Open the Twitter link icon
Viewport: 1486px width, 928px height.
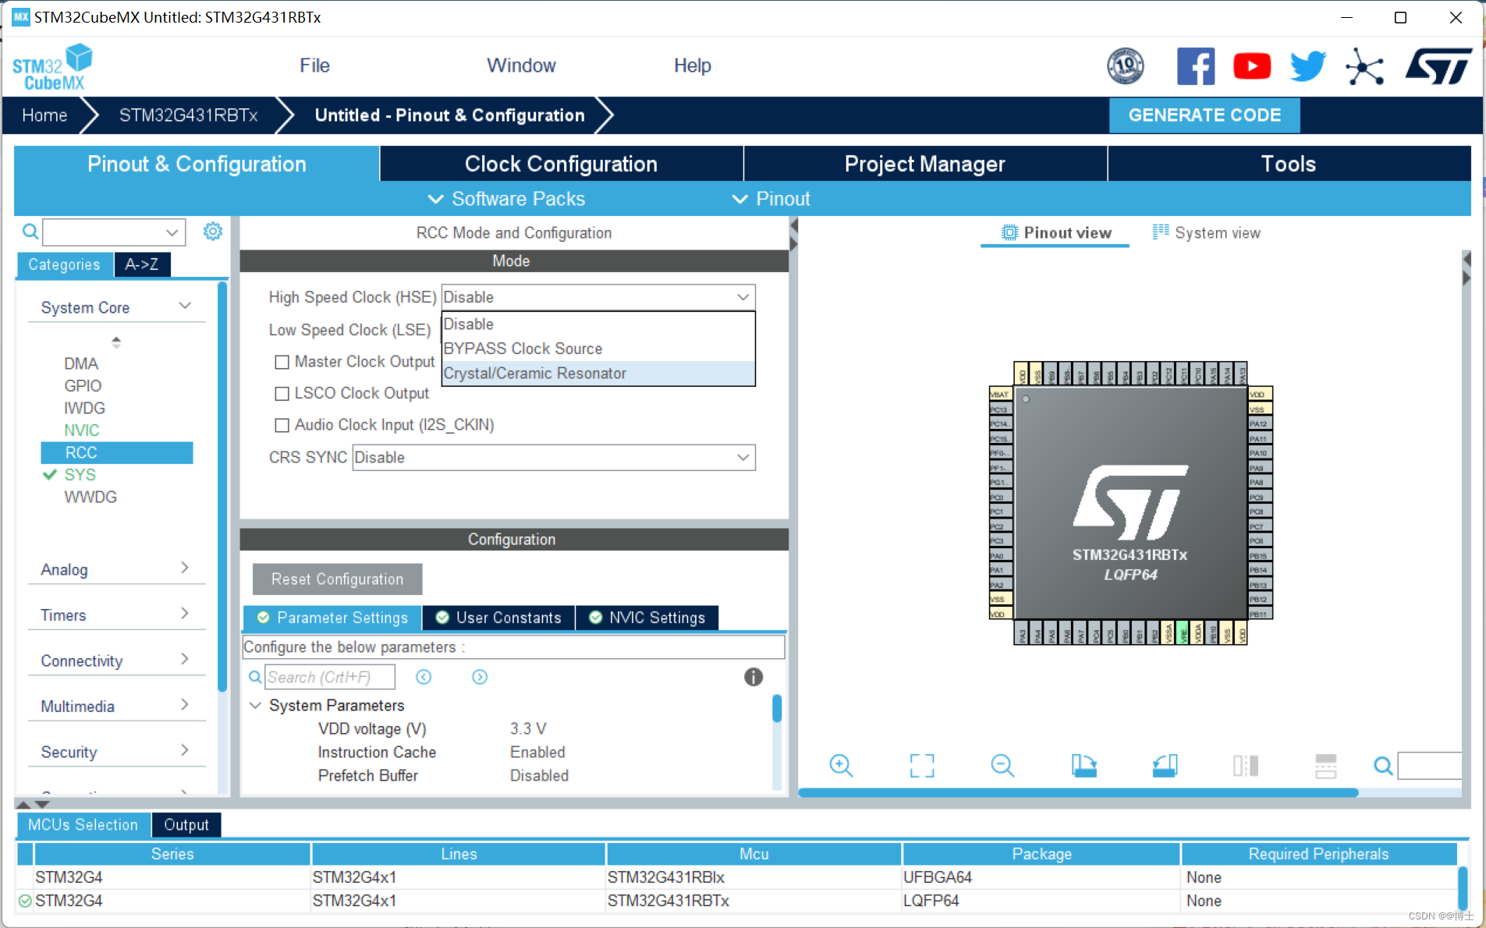[1307, 66]
